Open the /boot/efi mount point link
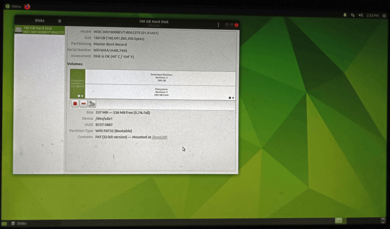Image resolution: width=390 pixels, height=229 pixels. tap(160, 137)
